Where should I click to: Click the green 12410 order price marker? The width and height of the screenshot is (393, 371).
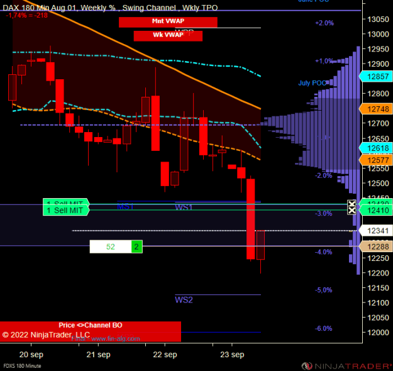coord(376,211)
